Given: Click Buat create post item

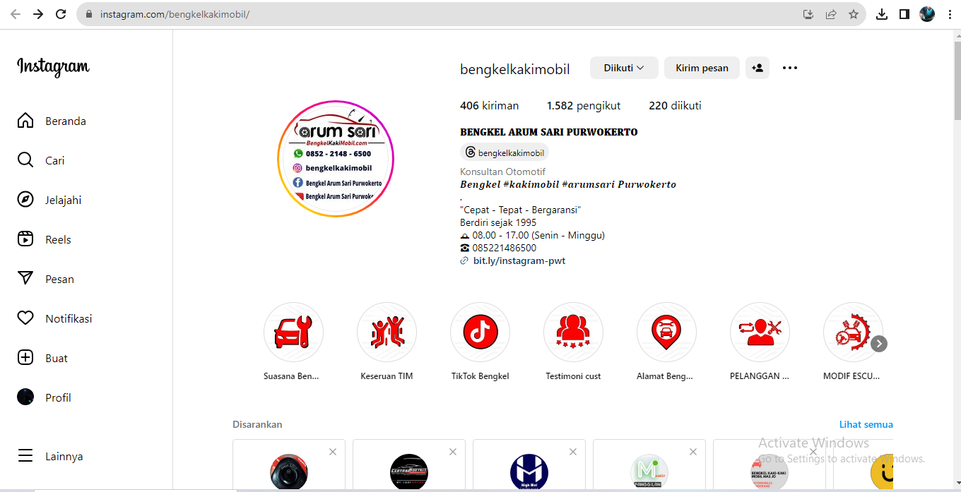Looking at the screenshot, I should [x=42, y=358].
